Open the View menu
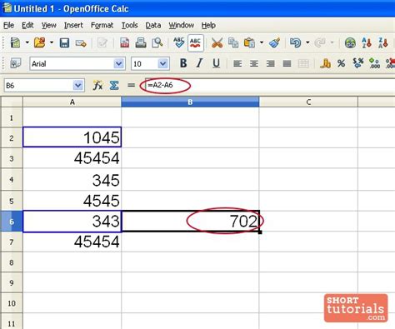This screenshot has width=395, height=329. tap(48, 25)
